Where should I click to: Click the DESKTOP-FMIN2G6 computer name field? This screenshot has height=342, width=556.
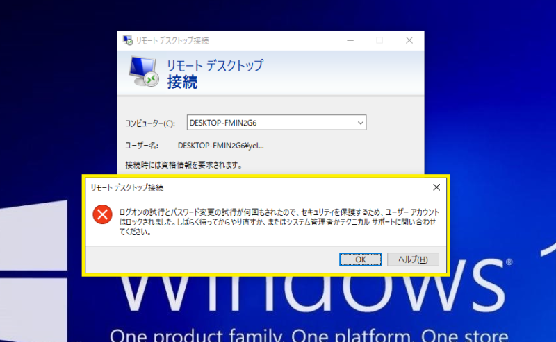(x=270, y=123)
